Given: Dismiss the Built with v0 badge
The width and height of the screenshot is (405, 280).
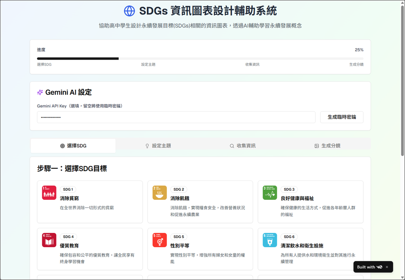Looking at the screenshot, I should pos(387,267).
